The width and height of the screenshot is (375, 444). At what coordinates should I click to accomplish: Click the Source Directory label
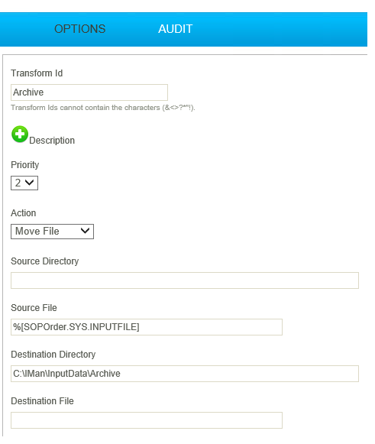(45, 261)
